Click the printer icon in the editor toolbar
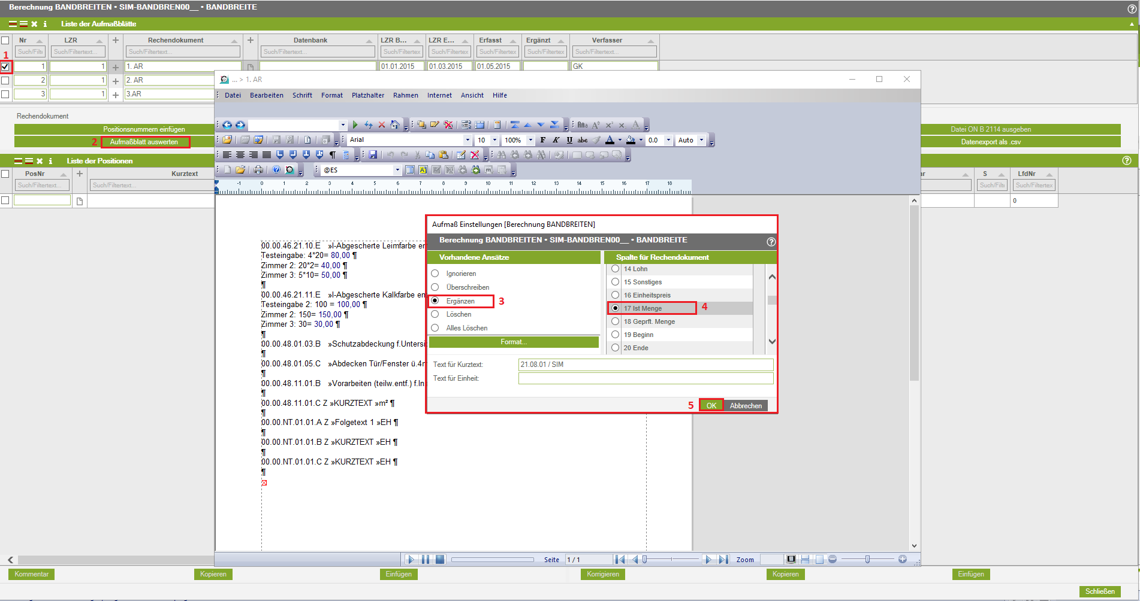1140x601 pixels. tap(258, 170)
